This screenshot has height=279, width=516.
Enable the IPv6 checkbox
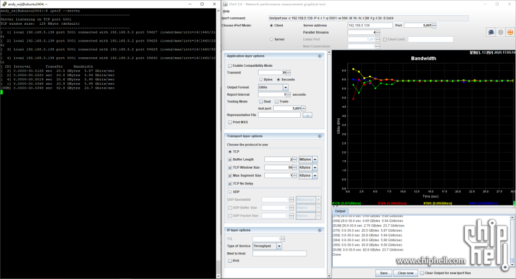coord(230,261)
